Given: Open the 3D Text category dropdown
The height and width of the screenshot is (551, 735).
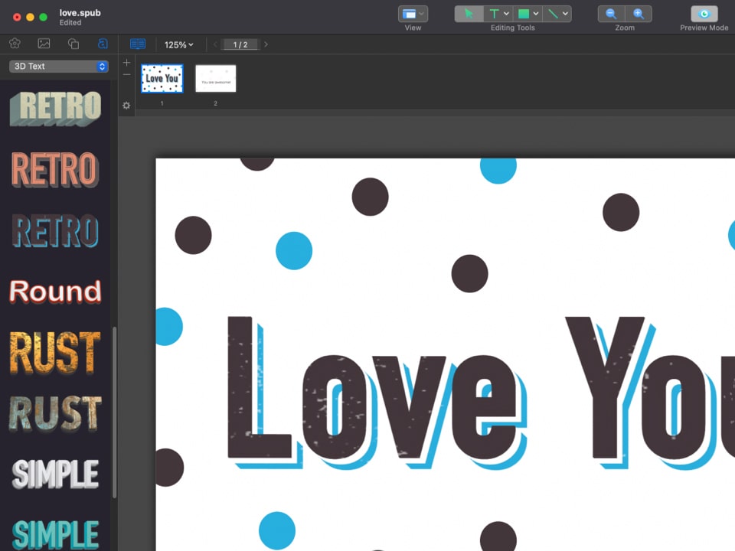Looking at the screenshot, I should 57,67.
